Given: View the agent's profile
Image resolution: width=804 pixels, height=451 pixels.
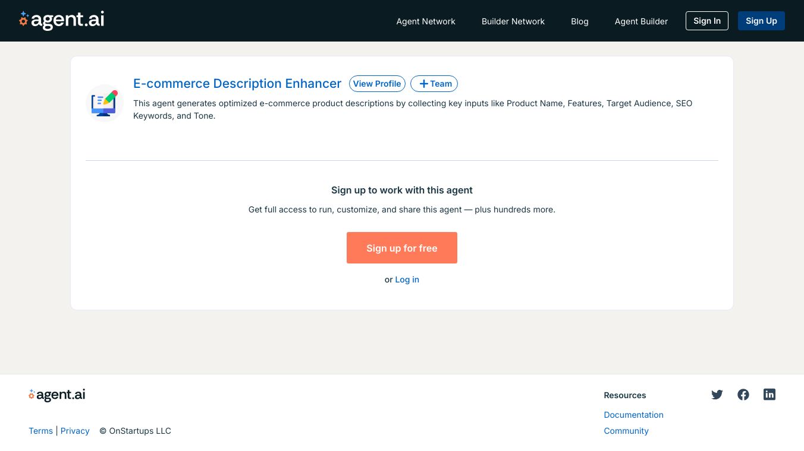Looking at the screenshot, I should [x=377, y=84].
